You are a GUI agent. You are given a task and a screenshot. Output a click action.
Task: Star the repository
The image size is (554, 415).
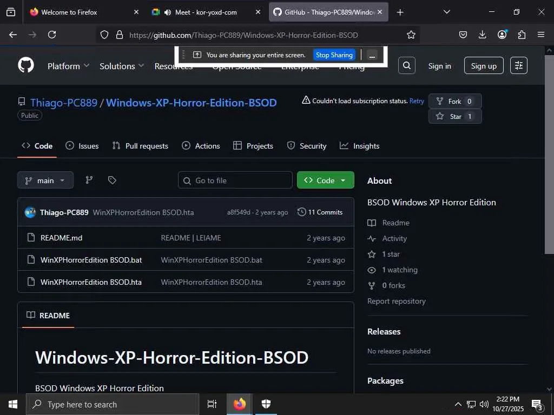click(455, 117)
